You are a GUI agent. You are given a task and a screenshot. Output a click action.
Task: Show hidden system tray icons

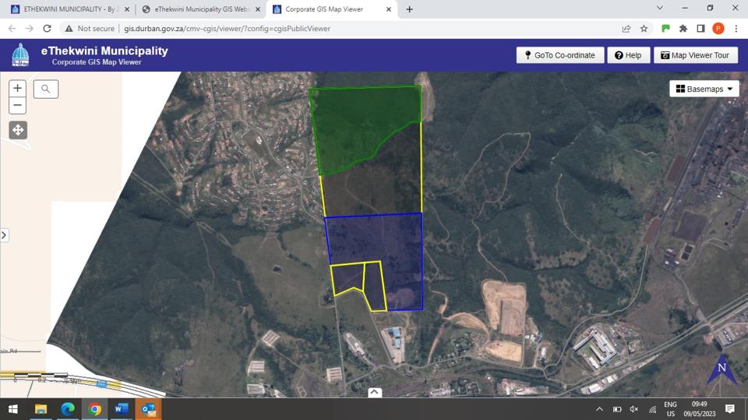[600, 409]
